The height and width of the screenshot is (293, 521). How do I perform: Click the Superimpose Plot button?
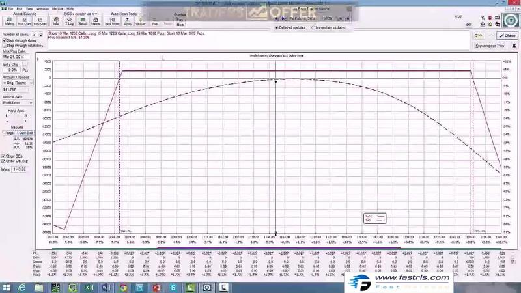490,46
